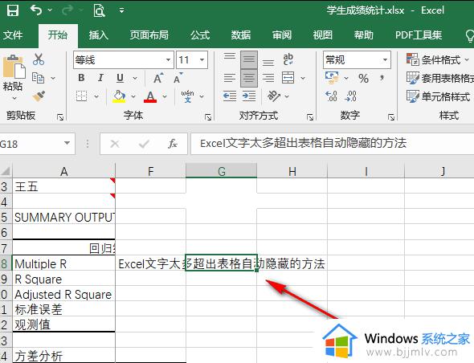Click the Insert Function fx button
Screen dimensions: 474x363
tap(172, 144)
